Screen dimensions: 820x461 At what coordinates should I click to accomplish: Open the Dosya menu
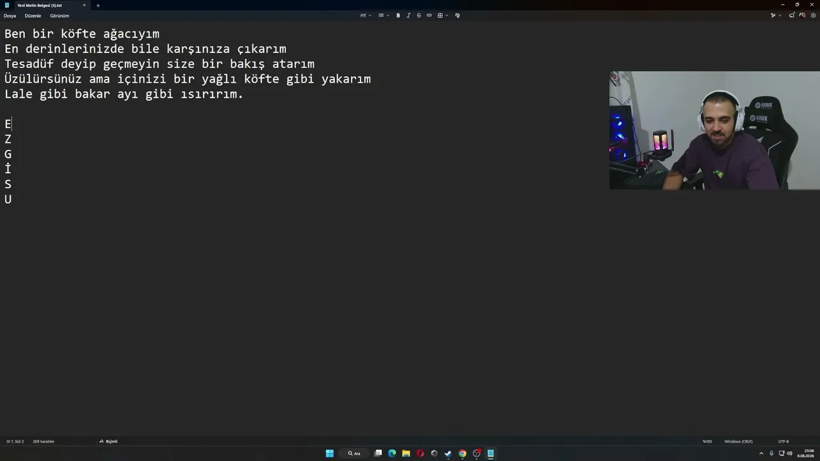click(x=10, y=15)
